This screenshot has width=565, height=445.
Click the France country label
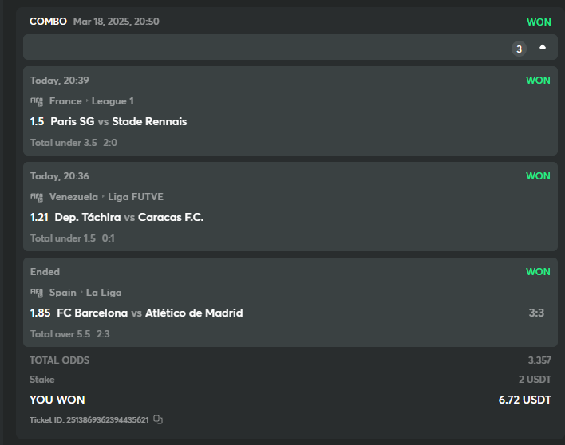tap(65, 101)
